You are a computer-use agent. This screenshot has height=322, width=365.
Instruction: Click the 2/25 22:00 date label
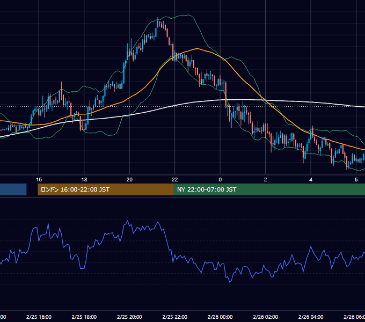point(175,317)
